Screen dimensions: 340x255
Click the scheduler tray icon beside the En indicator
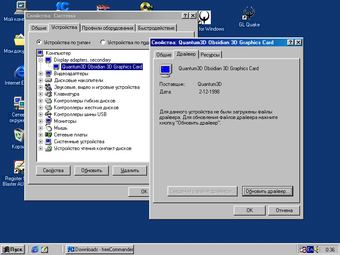[x=303, y=249]
